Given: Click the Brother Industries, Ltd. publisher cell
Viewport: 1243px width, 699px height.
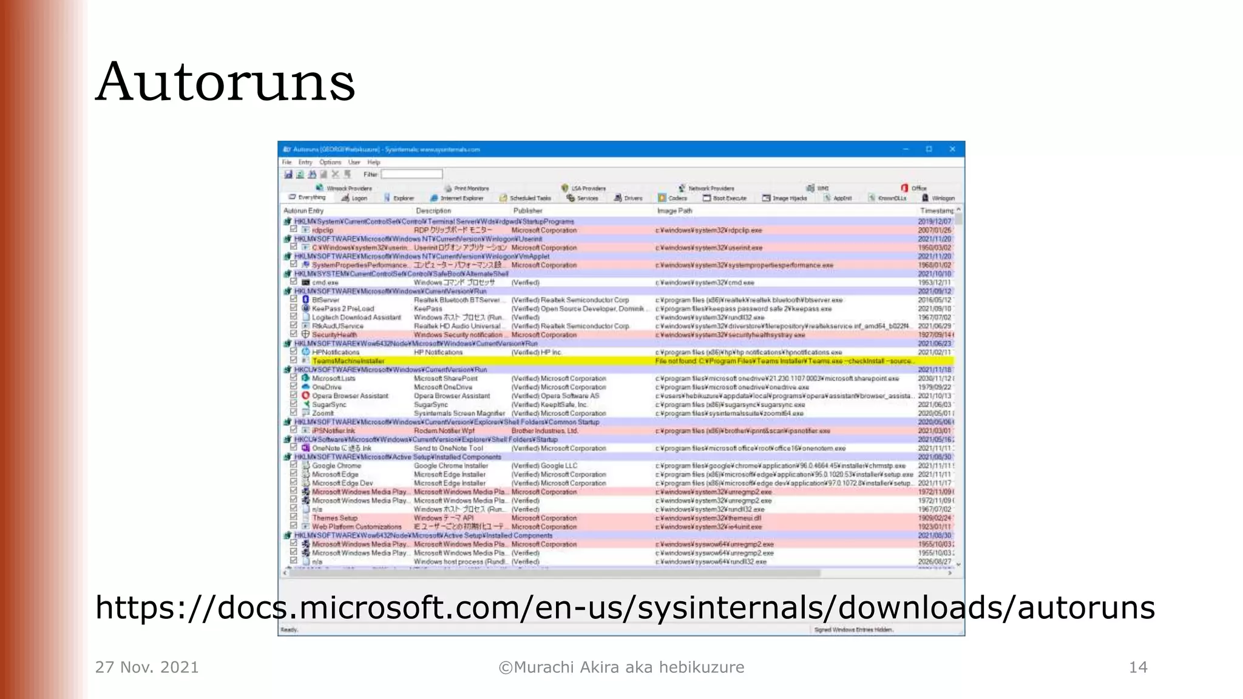Looking at the screenshot, I should 544,431.
